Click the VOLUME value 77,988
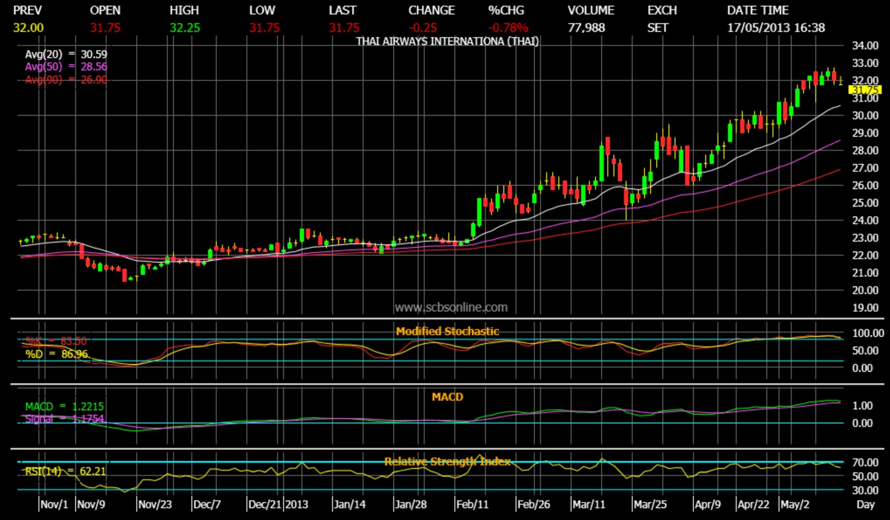This screenshot has height=520, width=890. (586, 28)
